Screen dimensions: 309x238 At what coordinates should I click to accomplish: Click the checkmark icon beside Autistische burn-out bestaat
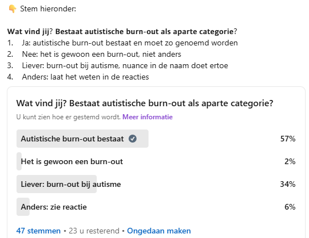coord(133,139)
